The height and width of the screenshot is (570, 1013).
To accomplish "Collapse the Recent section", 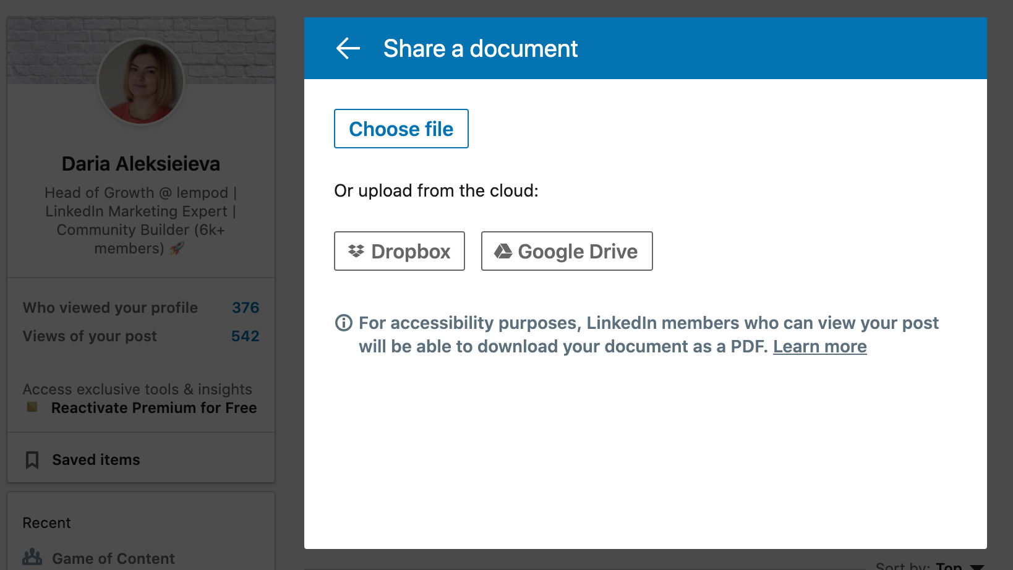I will pyautogui.click(x=46, y=522).
